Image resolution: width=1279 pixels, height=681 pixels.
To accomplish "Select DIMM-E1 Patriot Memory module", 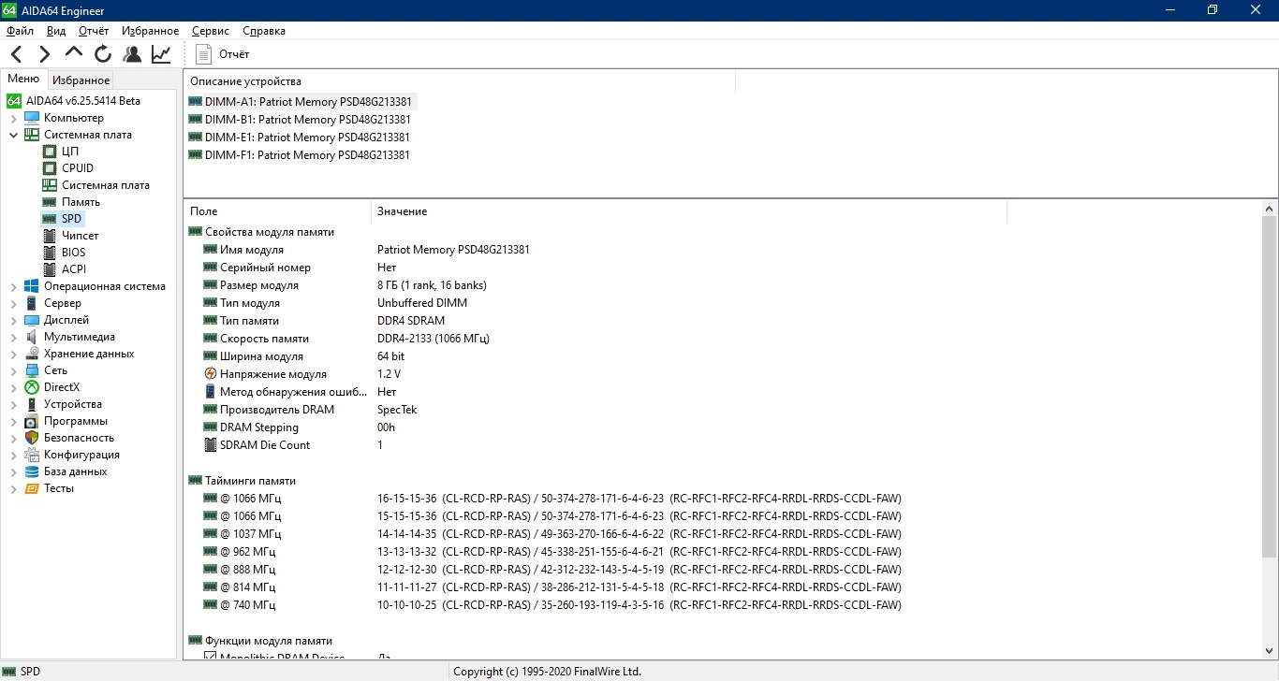I will tap(300, 137).
